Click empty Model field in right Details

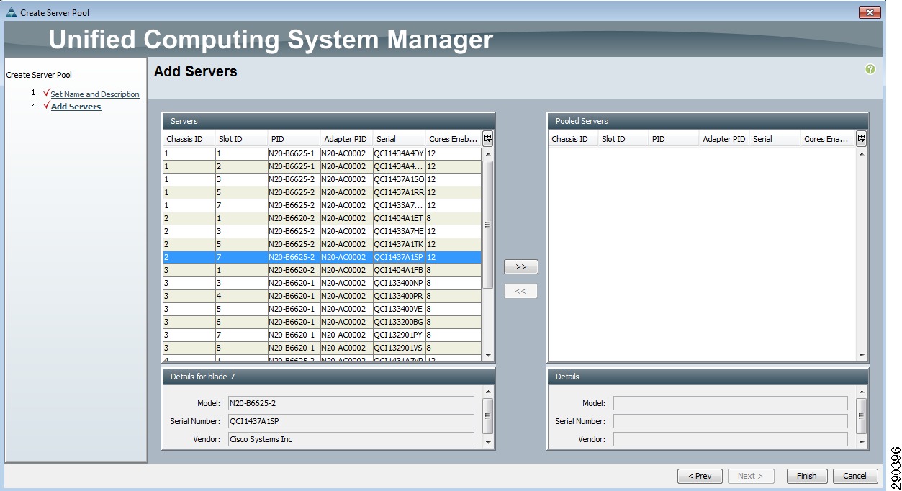coord(731,403)
